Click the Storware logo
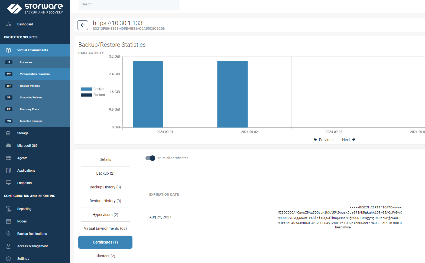Image resolution: width=425 pixels, height=263 pixels. pyautogui.click(x=35, y=8)
